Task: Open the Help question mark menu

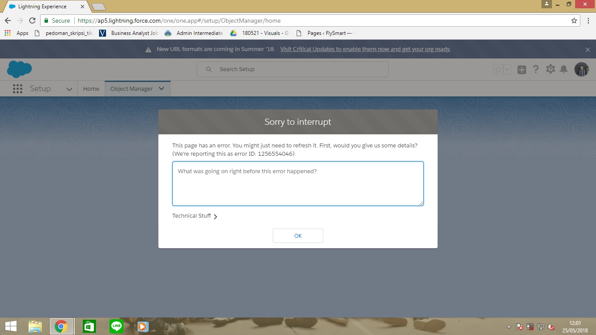Action: [536, 69]
